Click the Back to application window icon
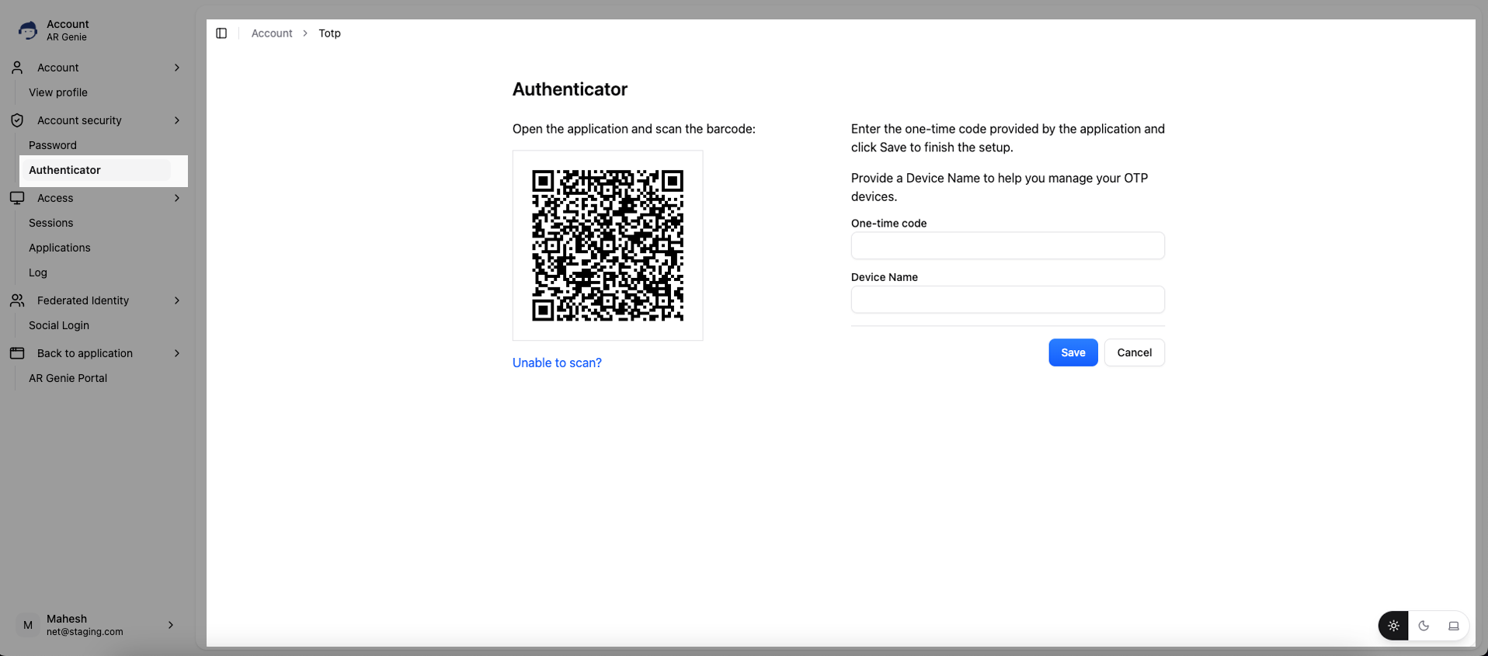Image resolution: width=1488 pixels, height=656 pixels. pos(17,353)
